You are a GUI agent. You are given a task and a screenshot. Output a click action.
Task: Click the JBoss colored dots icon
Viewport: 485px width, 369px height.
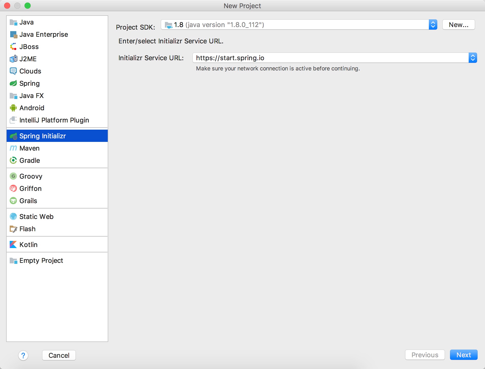(x=13, y=47)
